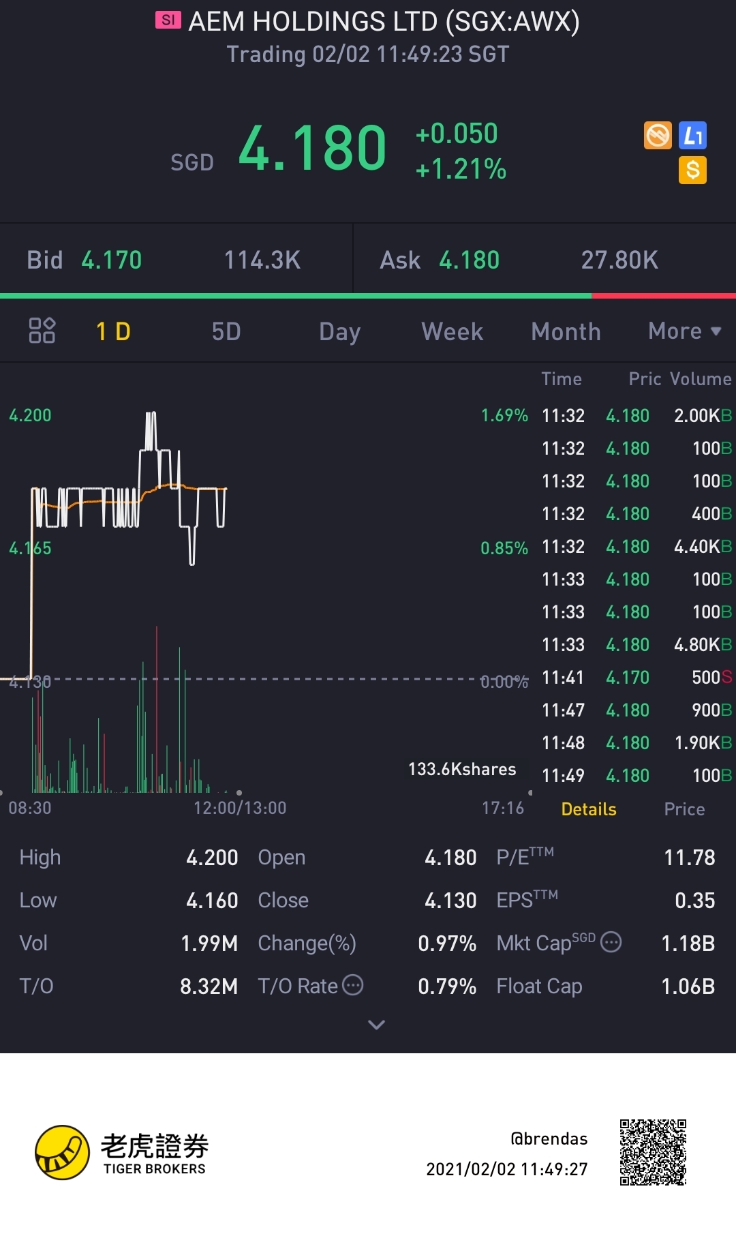Tap the orange short-selling restriction icon
This screenshot has width=736, height=1253.
[x=658, y=135]
